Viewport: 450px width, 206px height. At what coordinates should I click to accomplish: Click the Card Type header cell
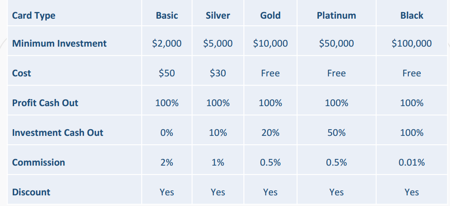coord(34,16)
